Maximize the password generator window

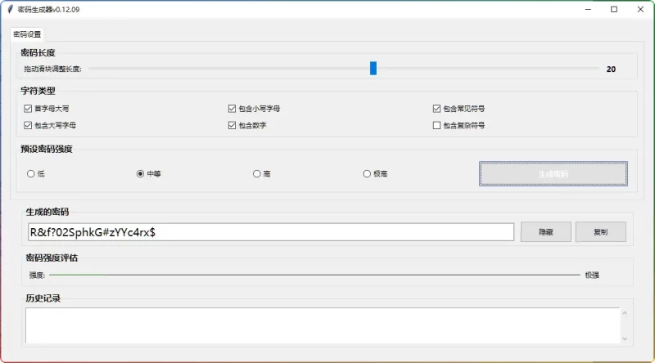pos(614,9)
